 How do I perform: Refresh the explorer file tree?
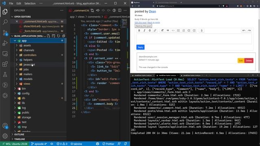click(58, 36)
